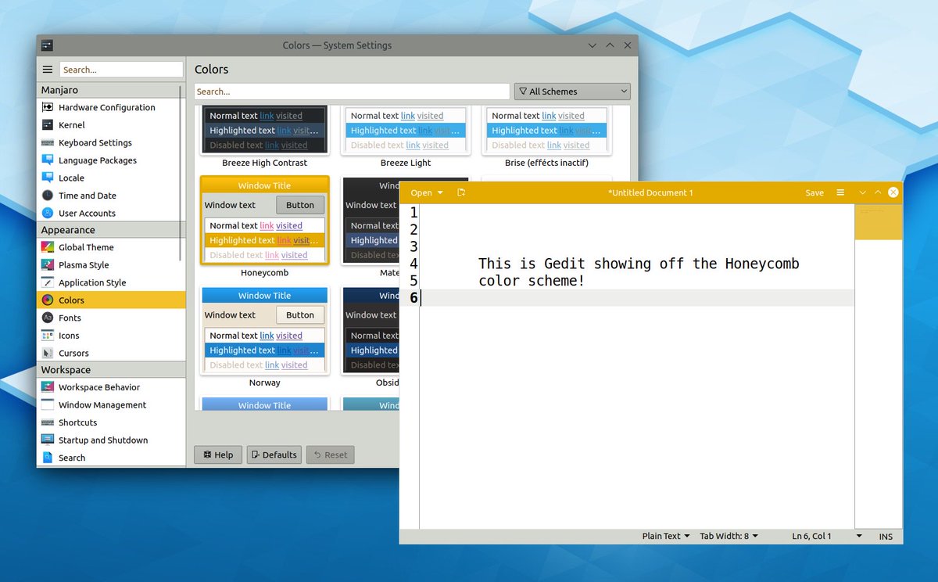Click Hardware Configuration icon in sidebar

48,107
